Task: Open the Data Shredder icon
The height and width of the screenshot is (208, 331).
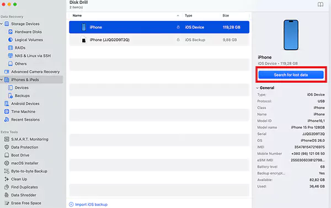Action: click(x=7, y=195)
